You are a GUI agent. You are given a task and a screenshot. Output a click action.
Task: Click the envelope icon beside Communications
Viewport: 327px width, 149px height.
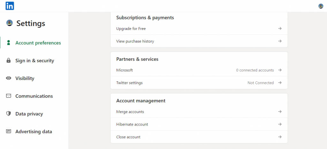pyautogui.click(x=9, y=96)
